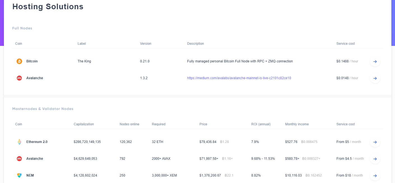Image resolution: width=395 pixels, height=183 pixels.
Task: Click the Description column header
Action: point(196,44)
